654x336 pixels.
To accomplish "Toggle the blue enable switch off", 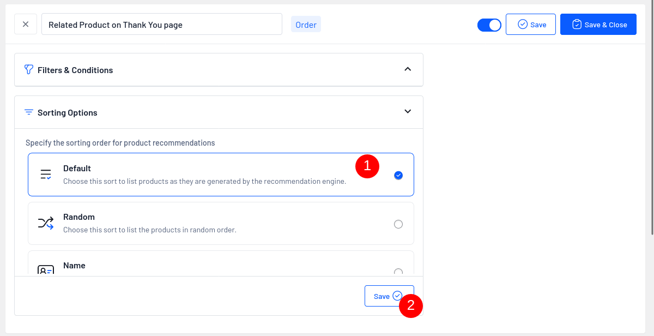I will click(x=489, y=25).
